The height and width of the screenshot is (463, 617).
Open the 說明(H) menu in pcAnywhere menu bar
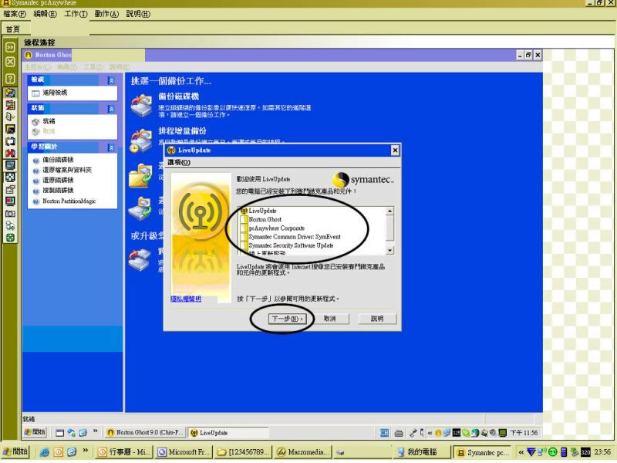pyautogui.click(x=138, y=14)
